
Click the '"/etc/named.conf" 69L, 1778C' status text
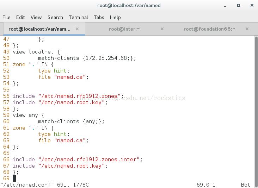(45, 185)
